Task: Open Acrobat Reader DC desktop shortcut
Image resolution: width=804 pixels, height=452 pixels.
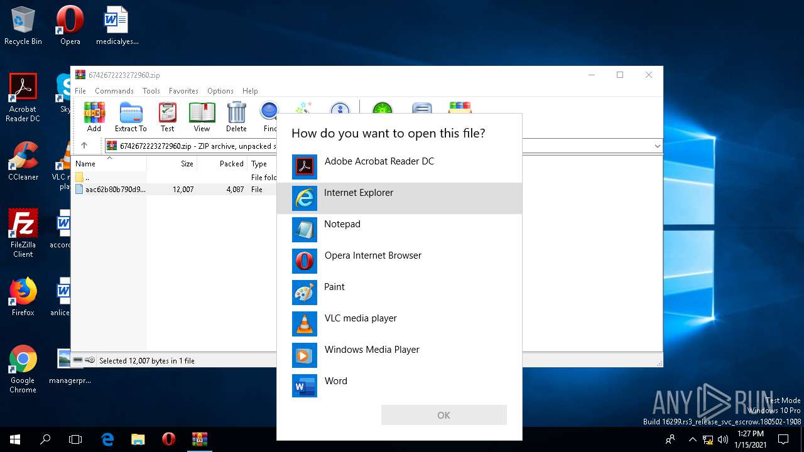Action: 23,98
